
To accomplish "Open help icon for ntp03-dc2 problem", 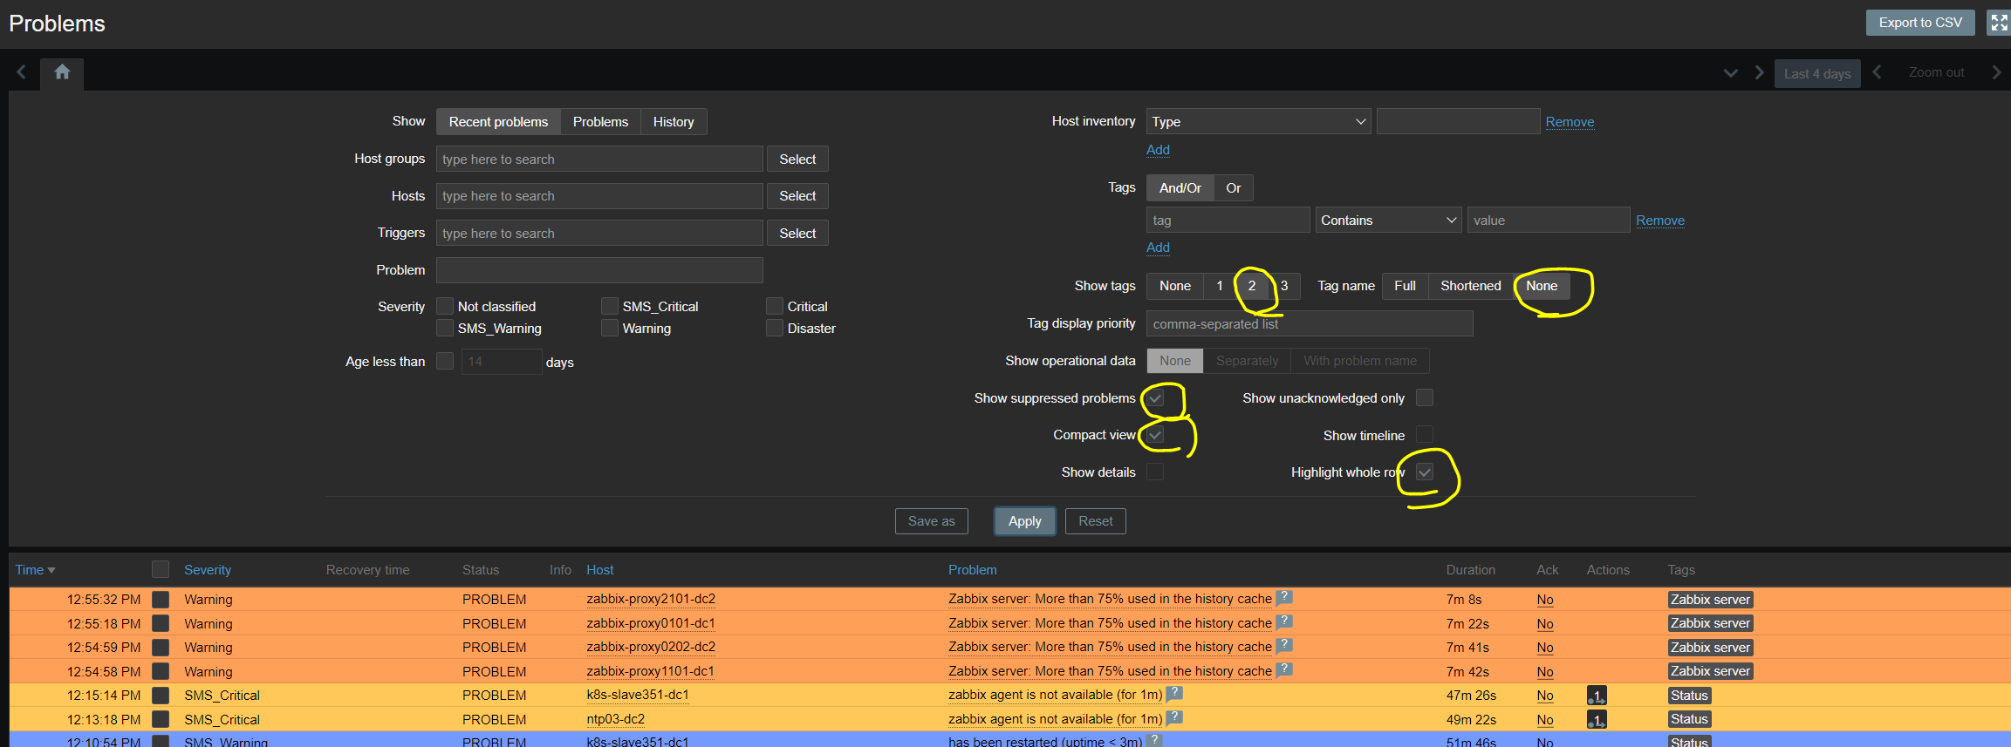I will (1174, 718).
